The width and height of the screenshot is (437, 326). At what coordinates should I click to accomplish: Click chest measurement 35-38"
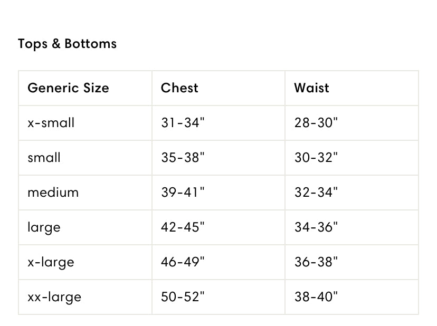[x=183, y=157]
